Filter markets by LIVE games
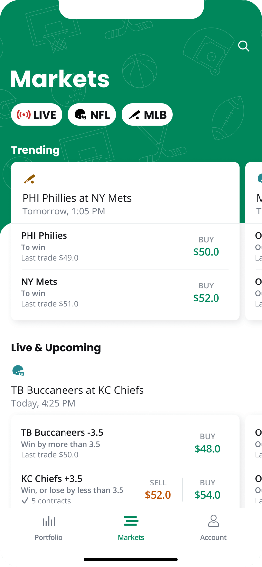Image resolution: width=262 pixels, height=567 pixels. pos(37,115)
